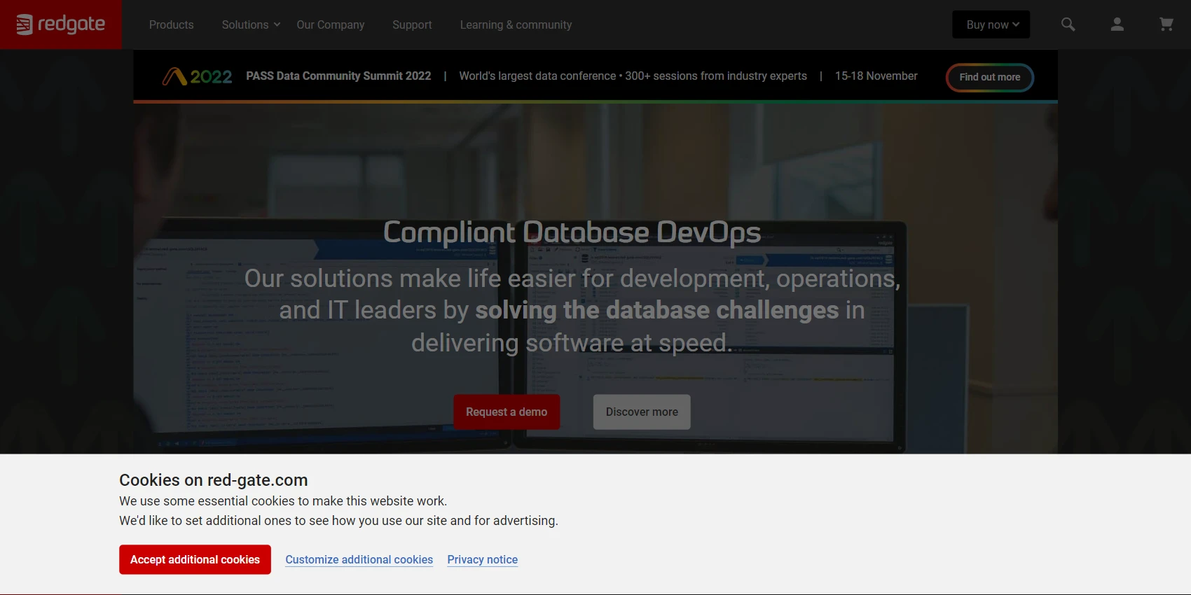Open the user account icon

[1117, 24]
